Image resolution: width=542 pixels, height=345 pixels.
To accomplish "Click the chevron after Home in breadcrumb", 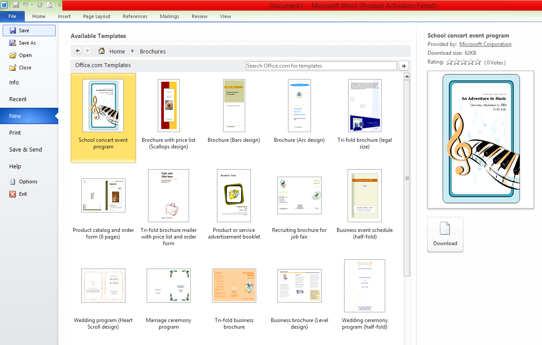I will pyautogui.click(x=132, y=51).
